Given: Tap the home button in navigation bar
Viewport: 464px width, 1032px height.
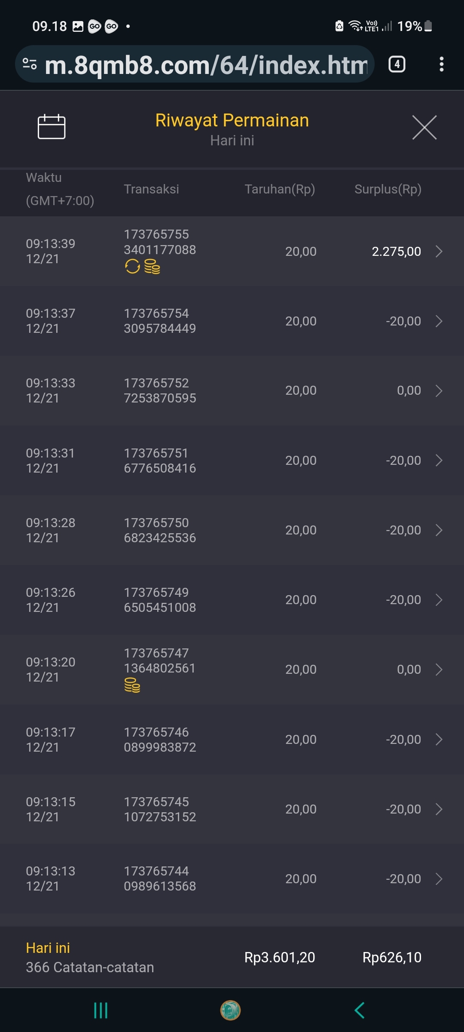Looking at the screenshot, I should click(231, 1010).
